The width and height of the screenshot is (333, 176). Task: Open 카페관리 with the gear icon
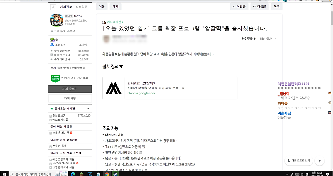click(58, 31)
